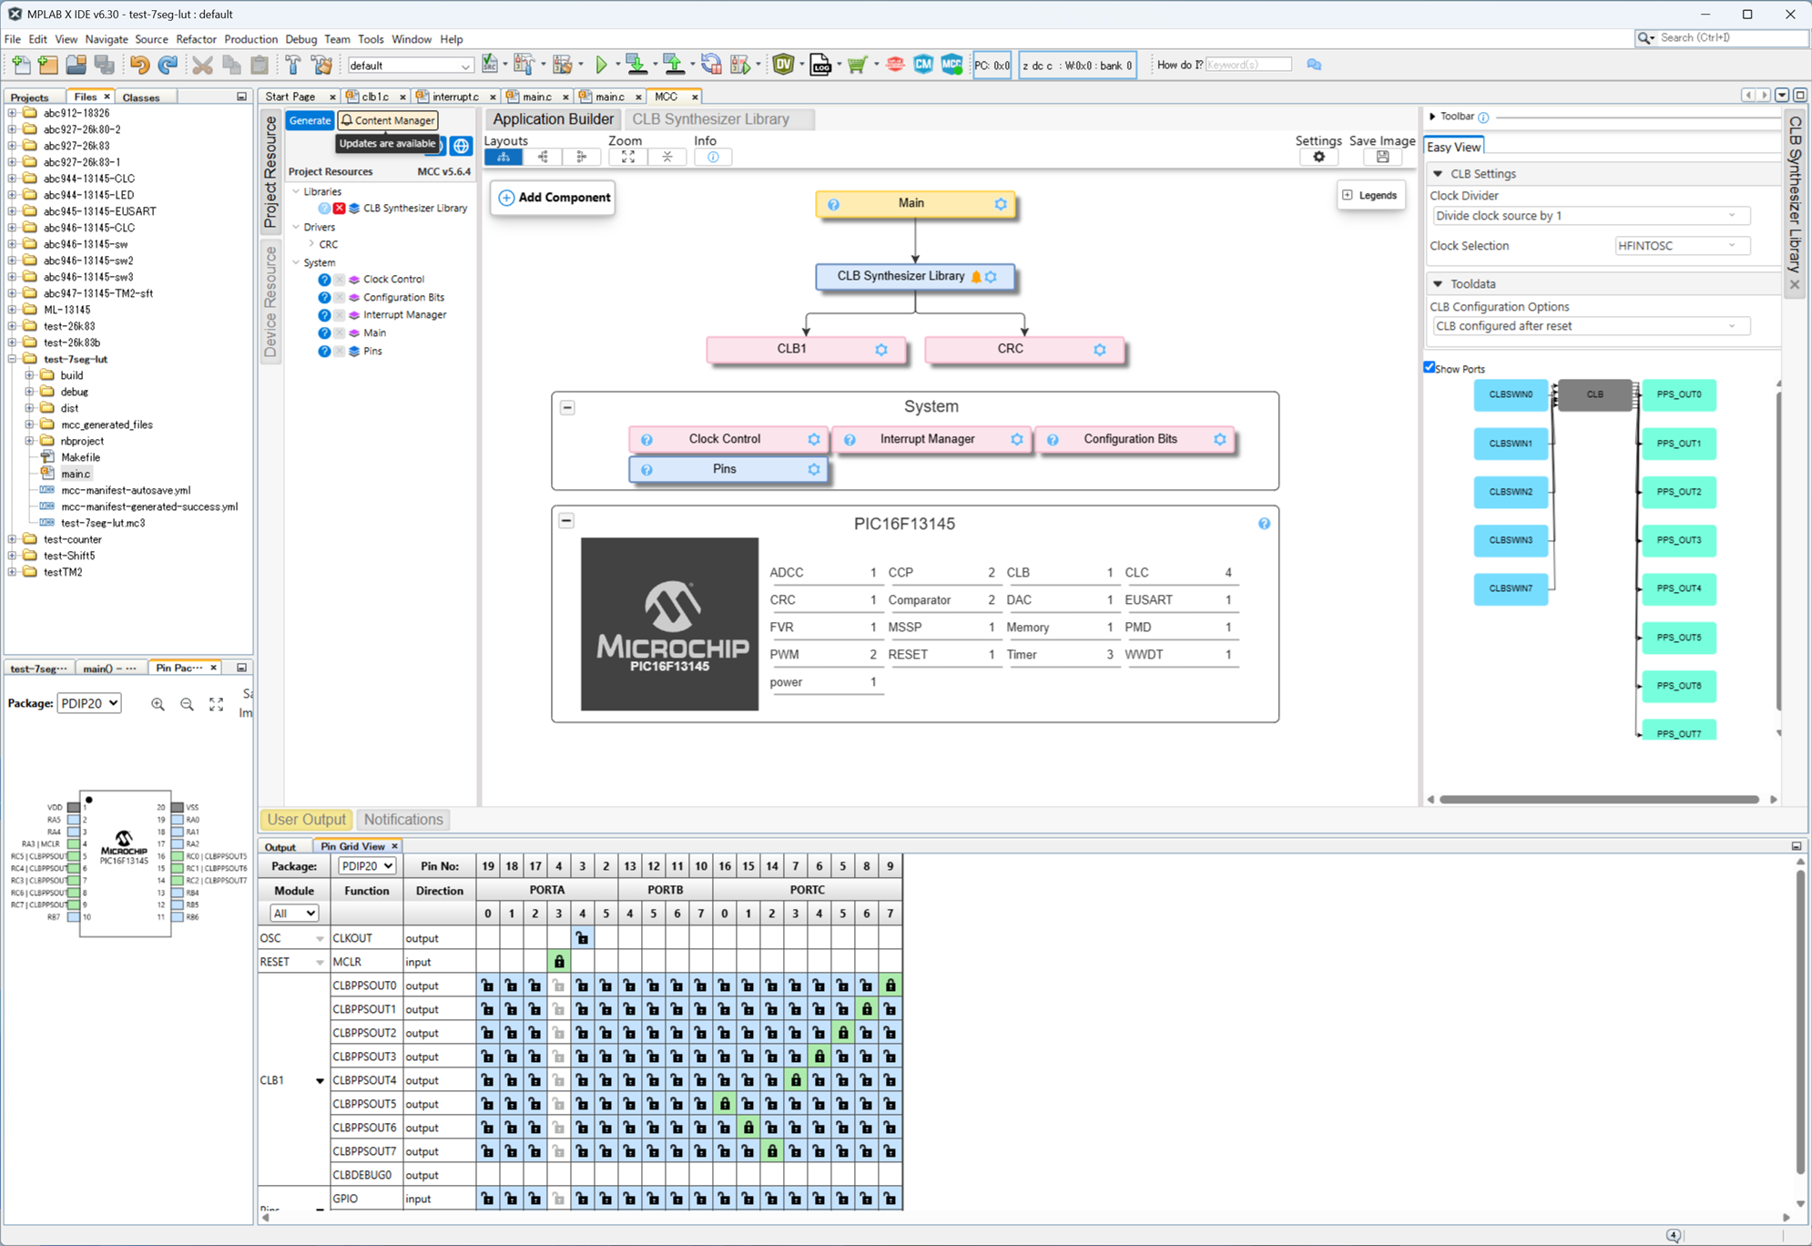
Task: Redo the last action
Action: pos(168,65)
